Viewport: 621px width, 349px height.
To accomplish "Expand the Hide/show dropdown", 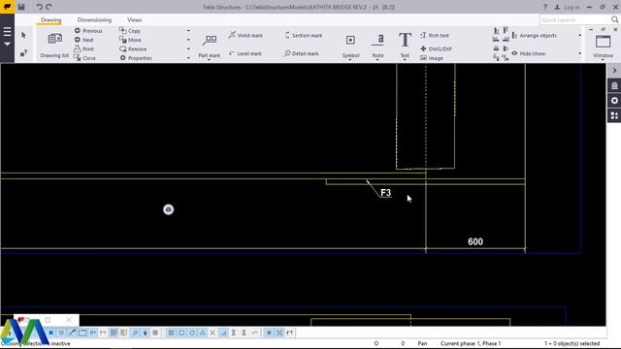I will pos(580,53).
